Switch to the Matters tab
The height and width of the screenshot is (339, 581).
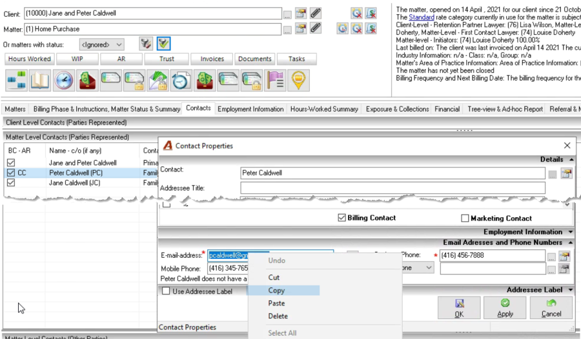click(x=15, y=109)
